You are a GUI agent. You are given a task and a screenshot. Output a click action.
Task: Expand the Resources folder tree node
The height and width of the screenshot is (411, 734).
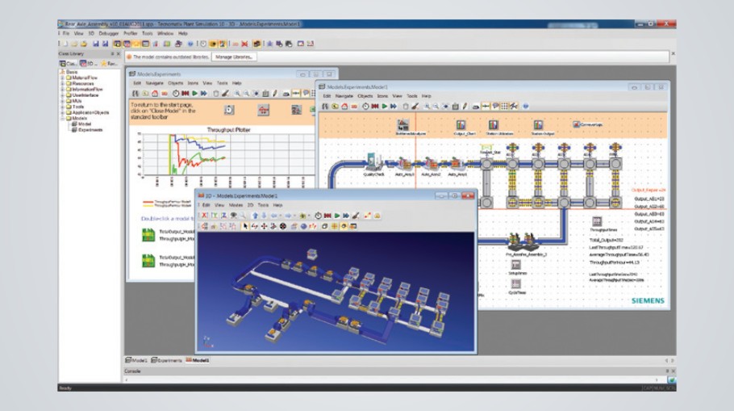point(62,83)
